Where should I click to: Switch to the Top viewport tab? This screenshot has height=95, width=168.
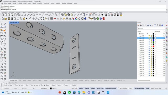(x=20, y=80)
